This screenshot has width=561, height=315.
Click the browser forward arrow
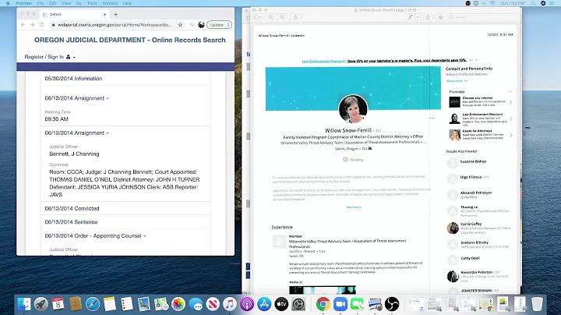coord(32,25)
